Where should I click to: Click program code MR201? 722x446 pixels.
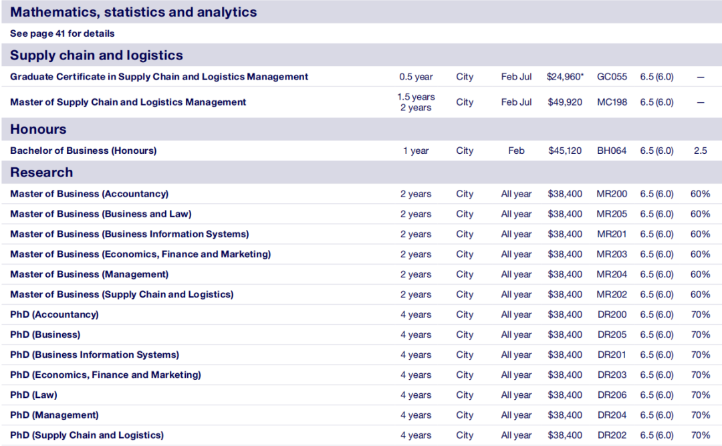coord(612,234)
